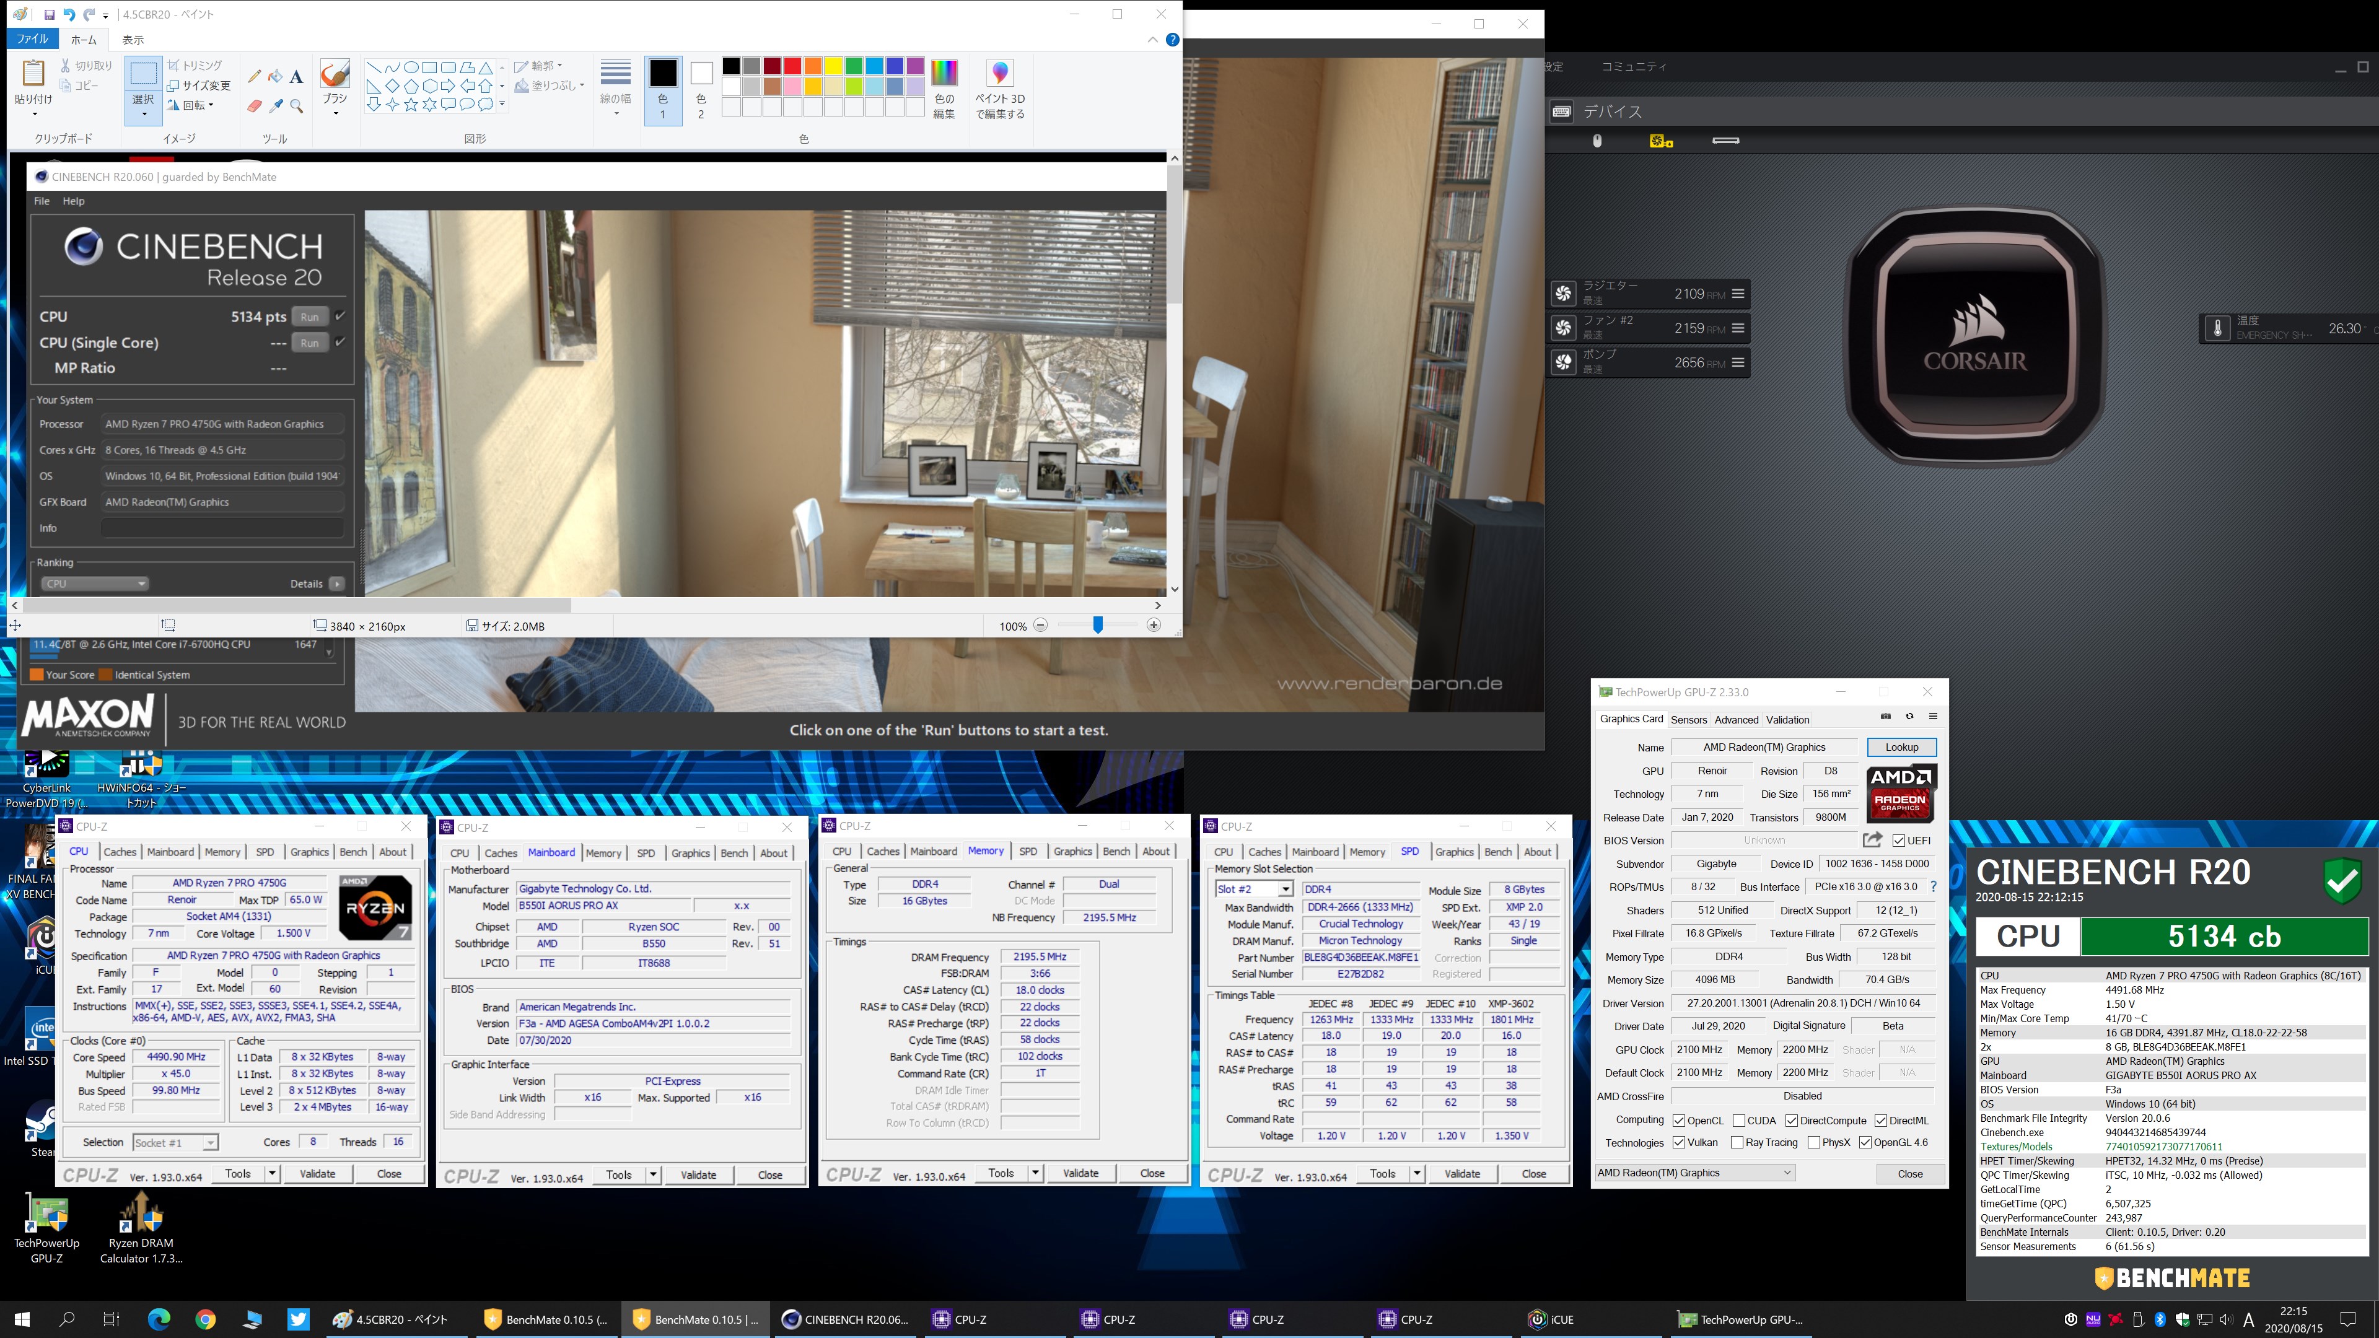Screen dimensions: 2379x1338
Task: Select the Text tool in Paint
Action: pos(297,77)
